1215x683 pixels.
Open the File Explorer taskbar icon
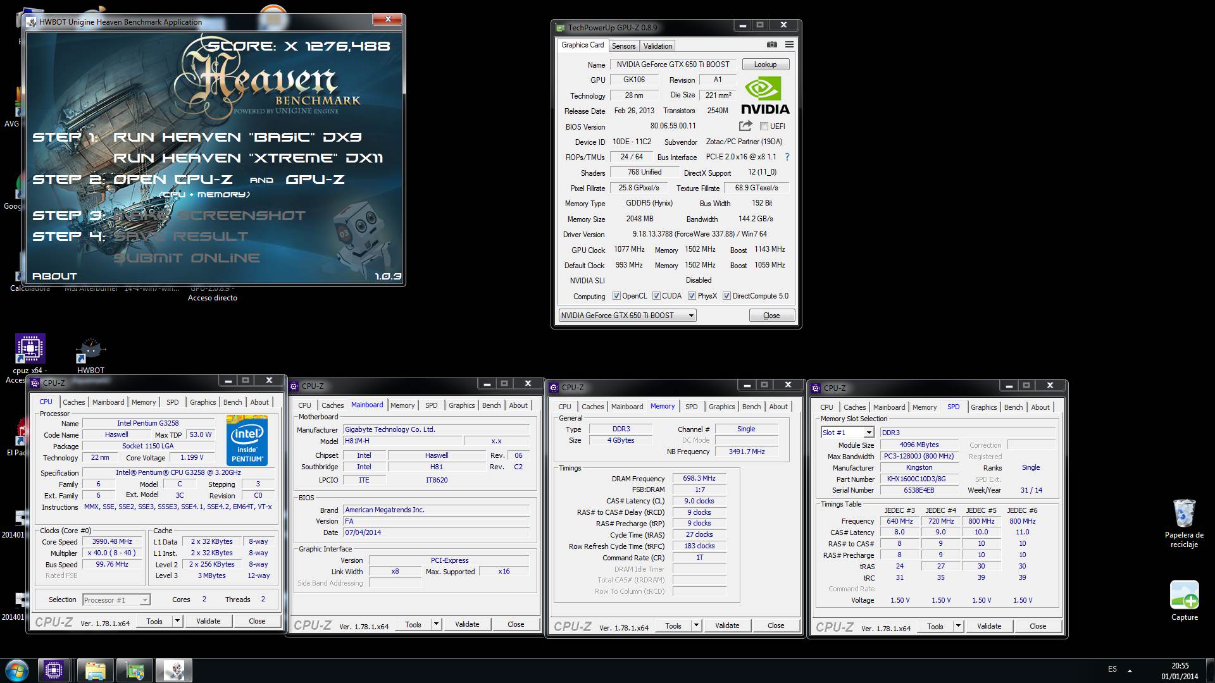pyautogui.click(x=95, y=670)
